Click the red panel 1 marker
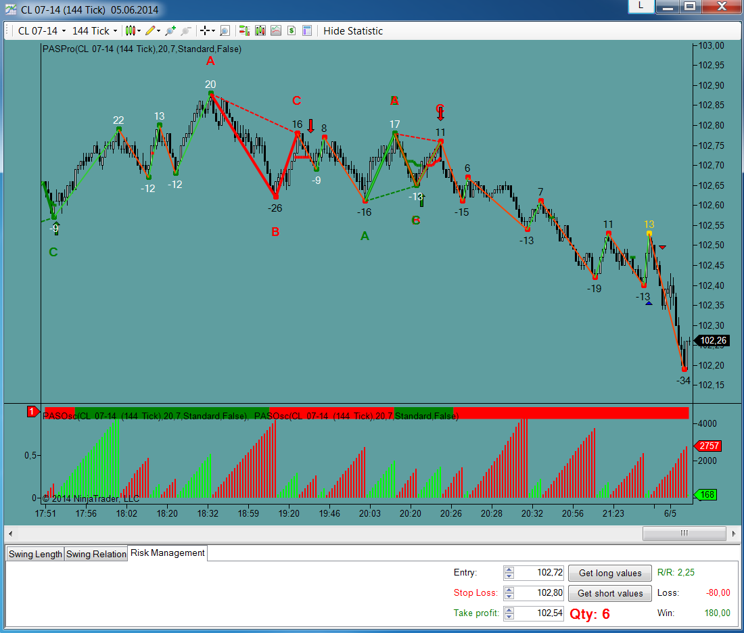 [32, 411]
